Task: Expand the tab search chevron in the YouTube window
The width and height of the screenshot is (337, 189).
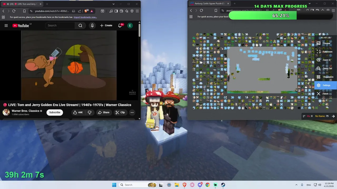Action: tap(113, 4)
